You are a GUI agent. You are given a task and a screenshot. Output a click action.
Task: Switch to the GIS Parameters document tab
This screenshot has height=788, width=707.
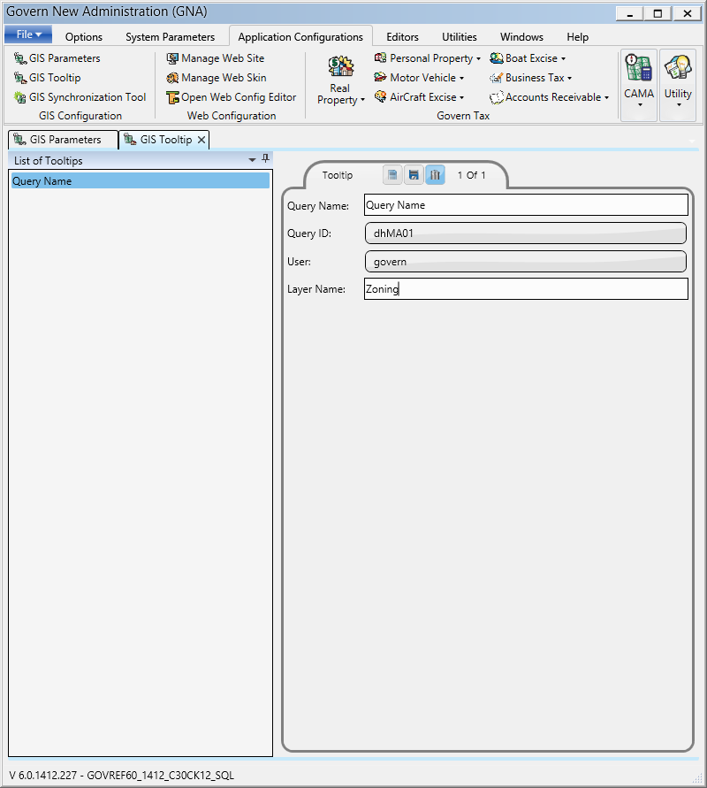point(64,140)
